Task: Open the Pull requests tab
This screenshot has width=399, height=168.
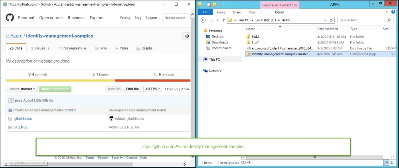Action: click(72, 48)
